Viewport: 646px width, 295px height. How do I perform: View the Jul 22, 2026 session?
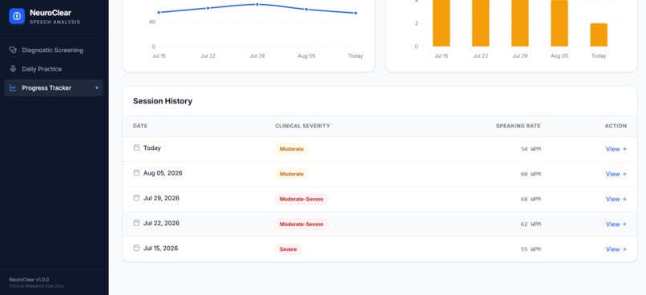[616, 224]
